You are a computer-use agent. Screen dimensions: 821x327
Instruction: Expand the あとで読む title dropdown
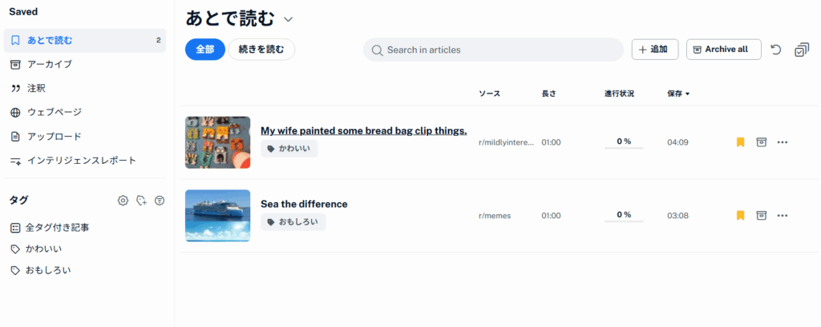[x=289, y=19]
